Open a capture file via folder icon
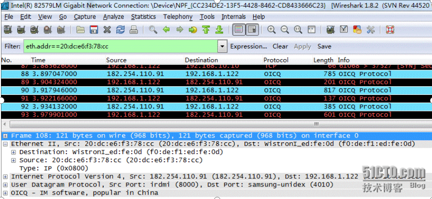 pos(80,30)
